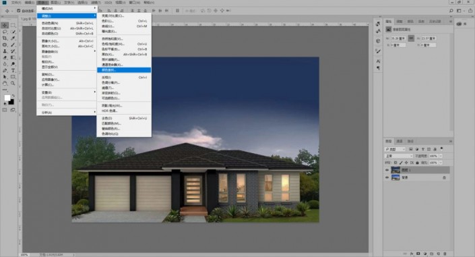Screen dimensions: 475x257
Task: Select the Hand tool
Action: click(x=5, y=83)
